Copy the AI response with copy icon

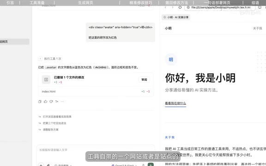[40, 101]
